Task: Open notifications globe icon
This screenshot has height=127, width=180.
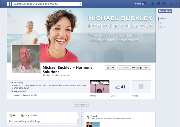Action: 164,4
